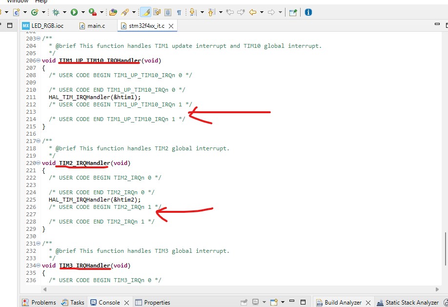Open the search dropdown arrow

point(134,12)
